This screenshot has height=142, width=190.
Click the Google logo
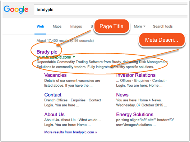coord(16,9)
